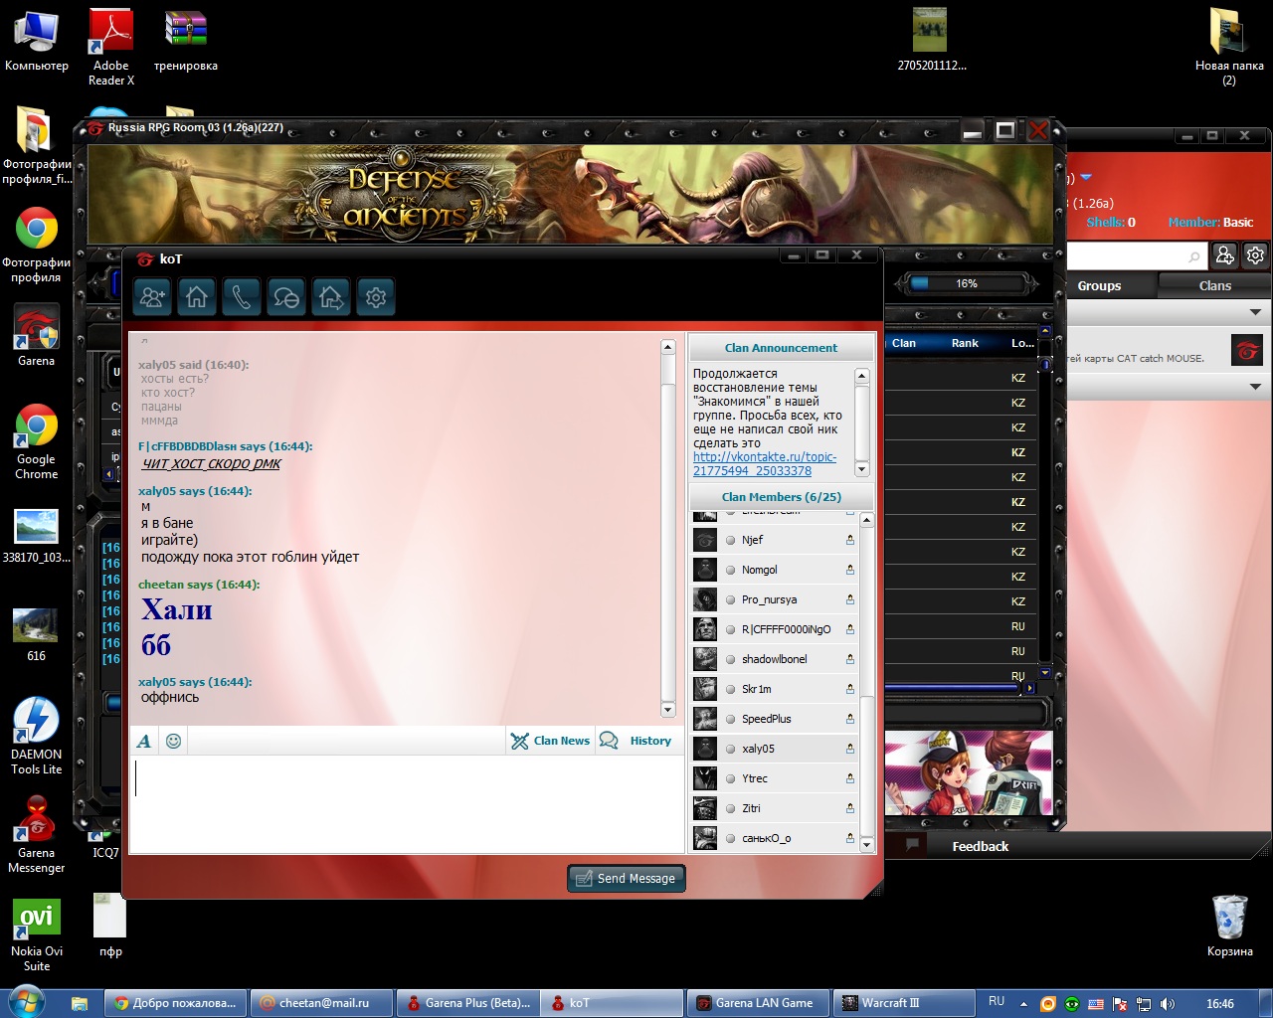Select clan member Zitri

tap(775, 808)
